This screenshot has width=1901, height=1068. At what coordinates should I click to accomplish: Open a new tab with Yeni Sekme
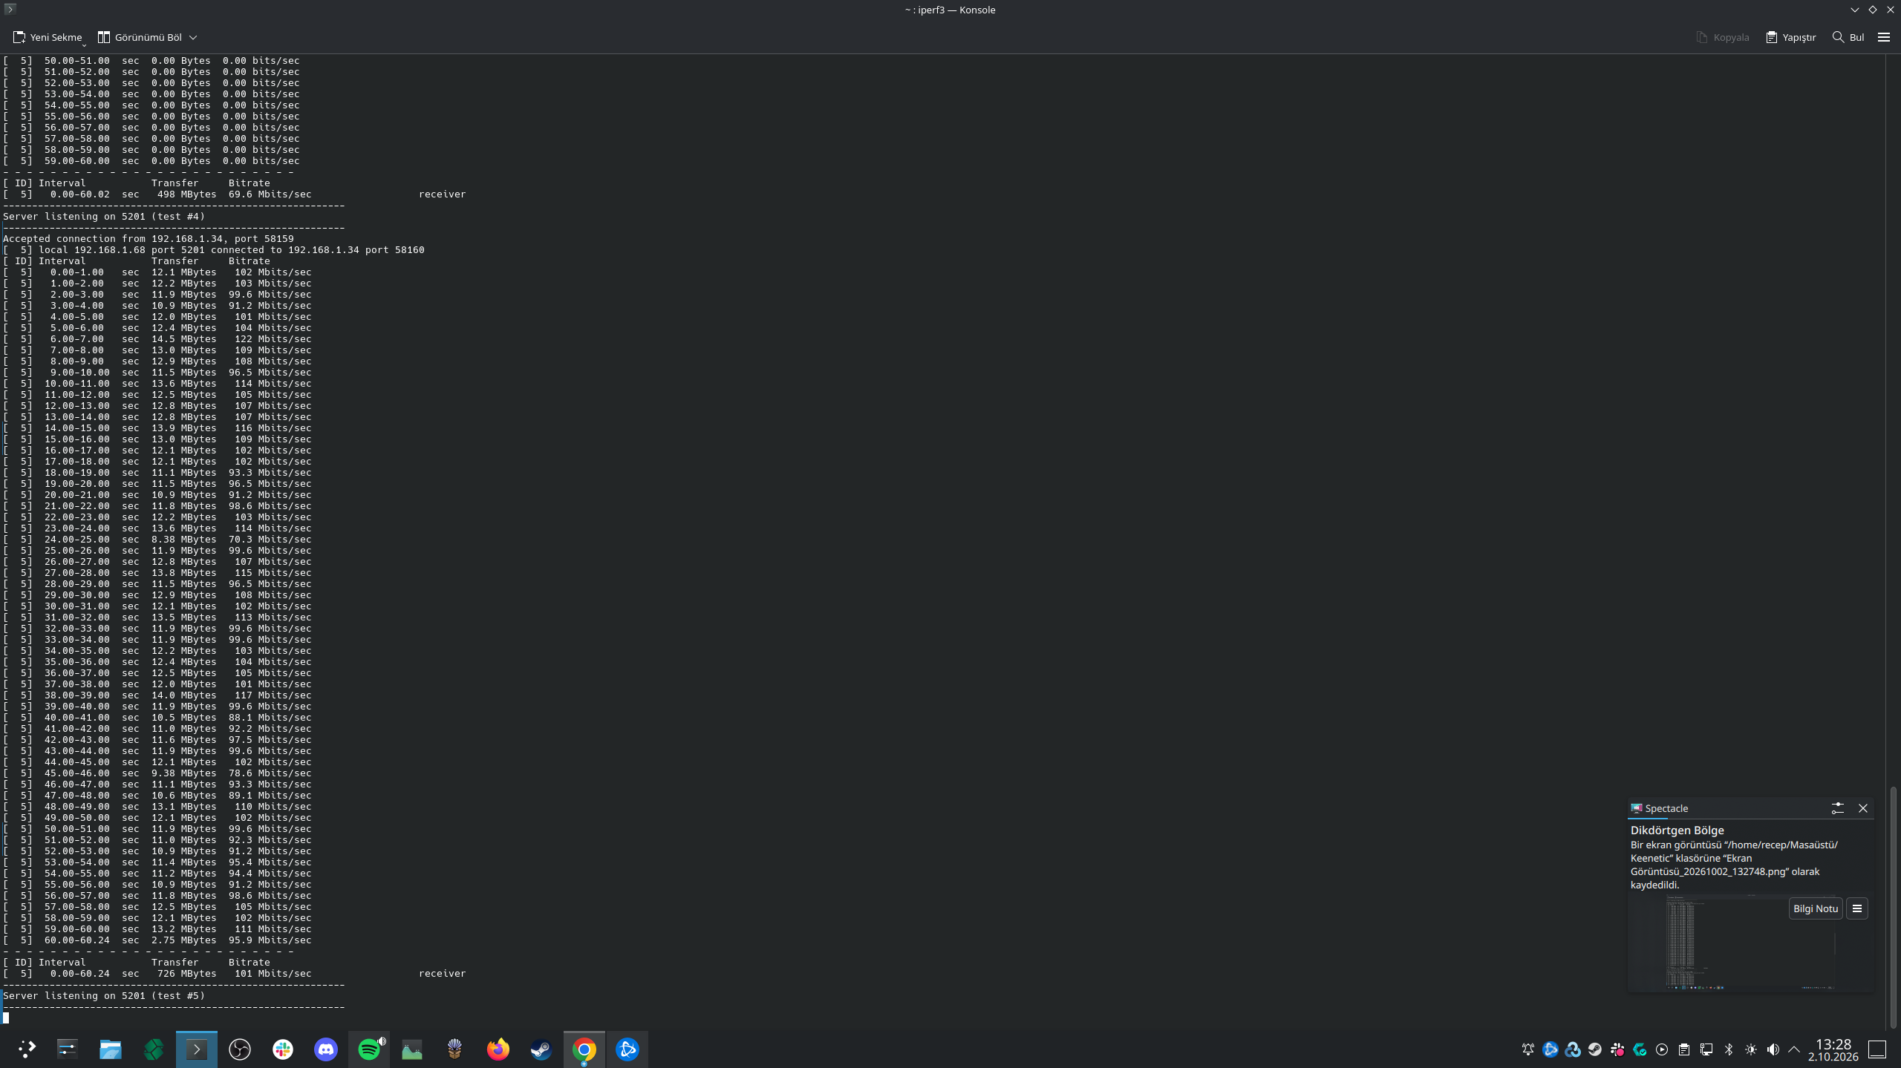[48, 37]
